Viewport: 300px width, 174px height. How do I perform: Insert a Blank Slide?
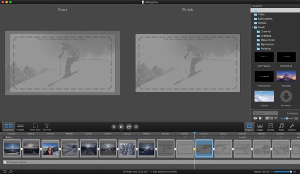35,127
